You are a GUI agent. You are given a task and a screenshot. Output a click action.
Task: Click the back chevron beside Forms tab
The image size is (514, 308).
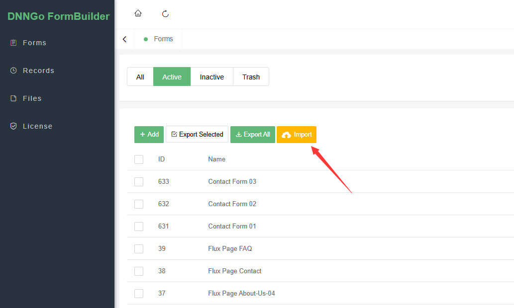(x=124, y=39)
